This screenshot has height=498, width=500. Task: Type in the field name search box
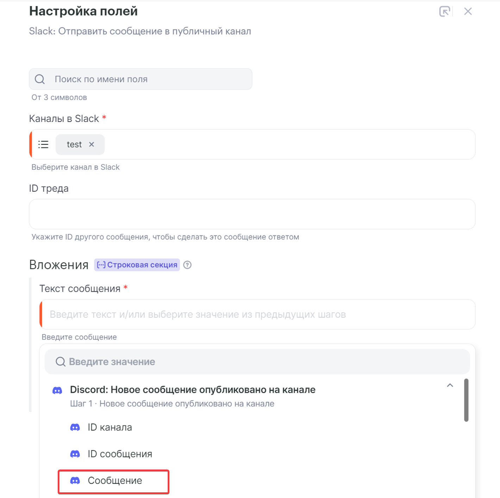tap(151, 79)
